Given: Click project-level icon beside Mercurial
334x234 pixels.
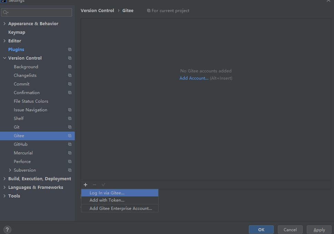Looking at the screenshot, I should 70,153.
